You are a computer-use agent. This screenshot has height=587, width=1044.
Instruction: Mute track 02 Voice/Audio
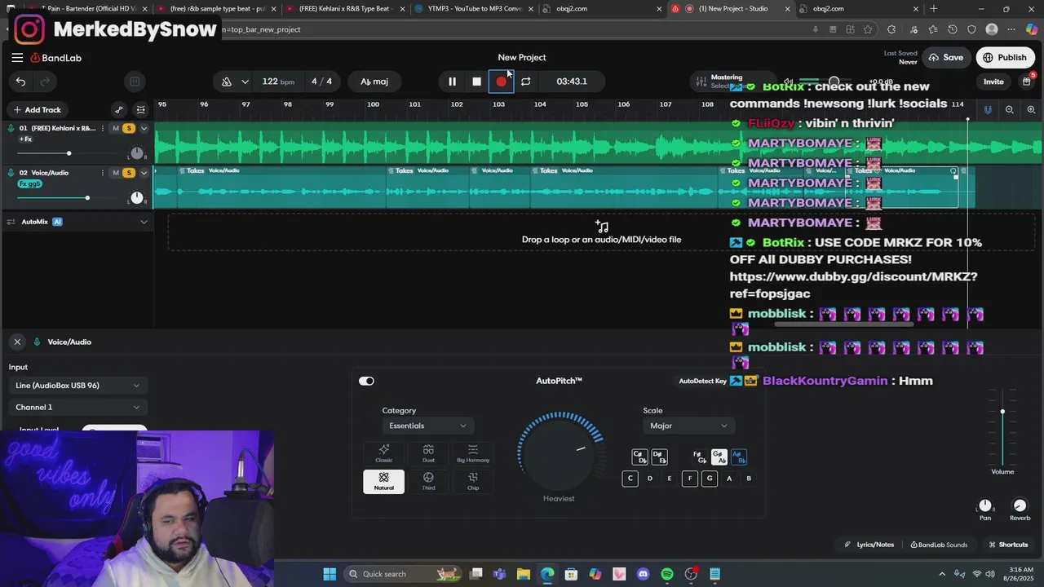(116, 173)
